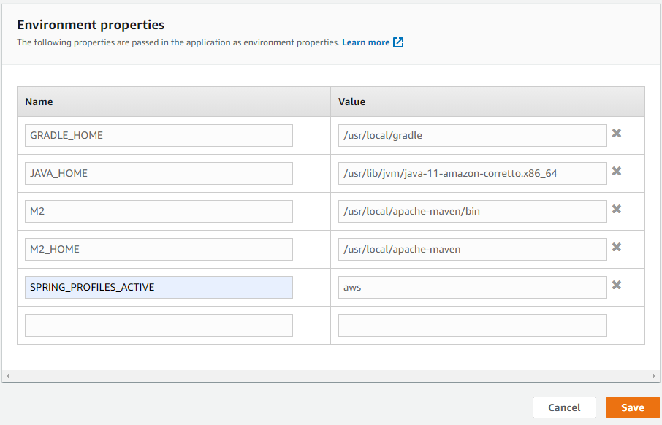Viewport: 662px width, 425px height.
Task: Select the GRADLE_HOME name field
Action: [x=158, y=135]
